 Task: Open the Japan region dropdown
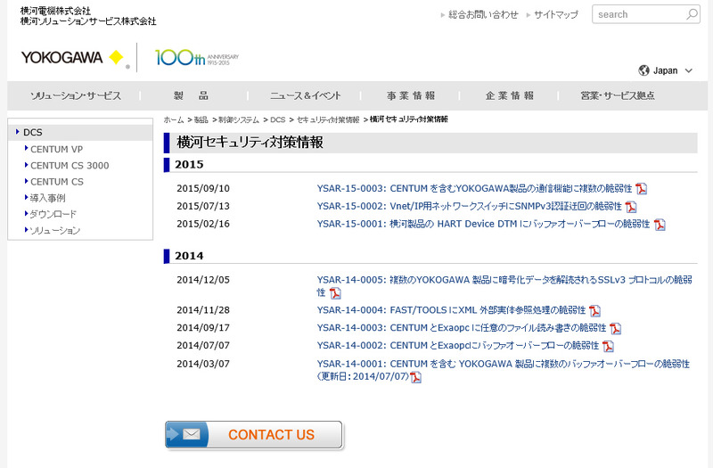click(666, 70)
